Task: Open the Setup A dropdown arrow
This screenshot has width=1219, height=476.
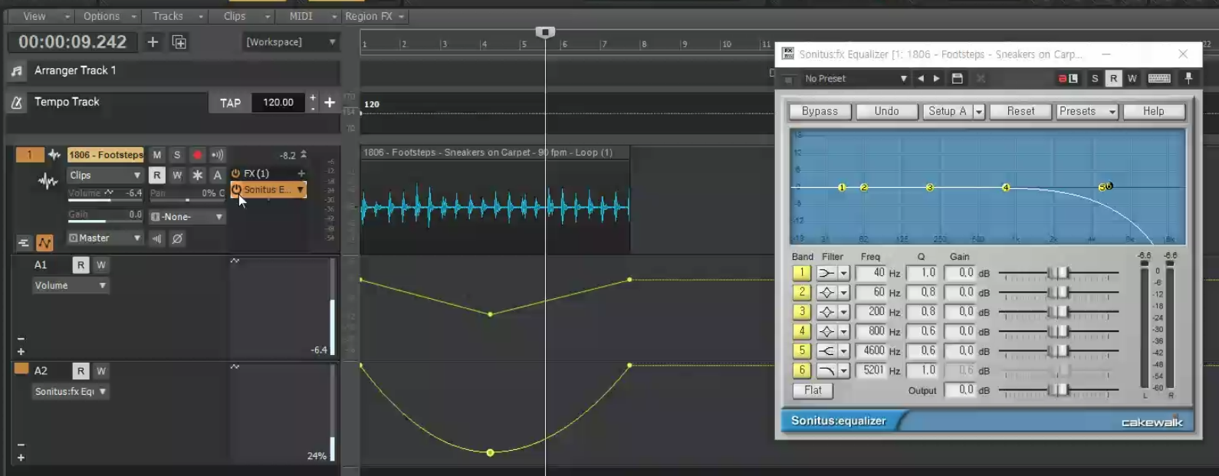Action: 978,112
